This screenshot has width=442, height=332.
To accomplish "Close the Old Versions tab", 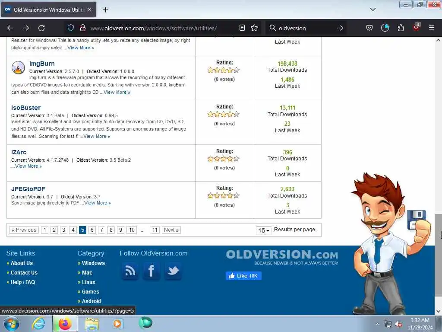I will [x=89, y=10].
